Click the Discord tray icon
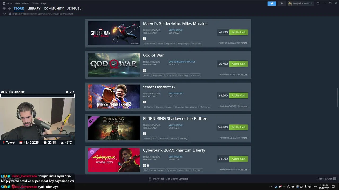The image size is (339, 190). [280, 187]
